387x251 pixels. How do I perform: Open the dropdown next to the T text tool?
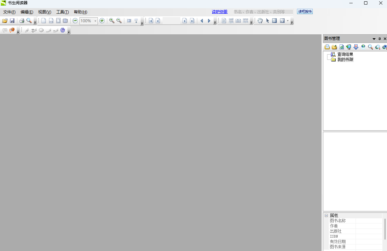point(288,21)
